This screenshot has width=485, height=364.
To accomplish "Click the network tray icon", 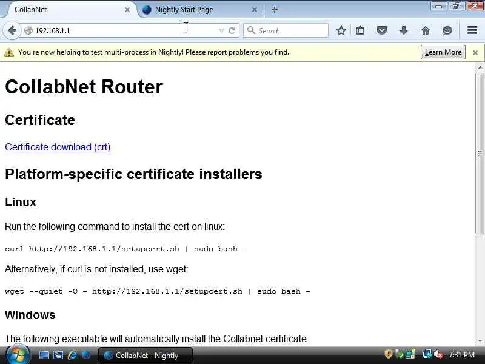I will coord(427,354).
